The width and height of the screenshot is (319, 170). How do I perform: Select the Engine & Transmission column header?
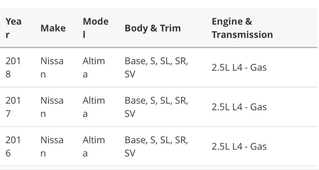pyautogui.click(x=242, y=28)
